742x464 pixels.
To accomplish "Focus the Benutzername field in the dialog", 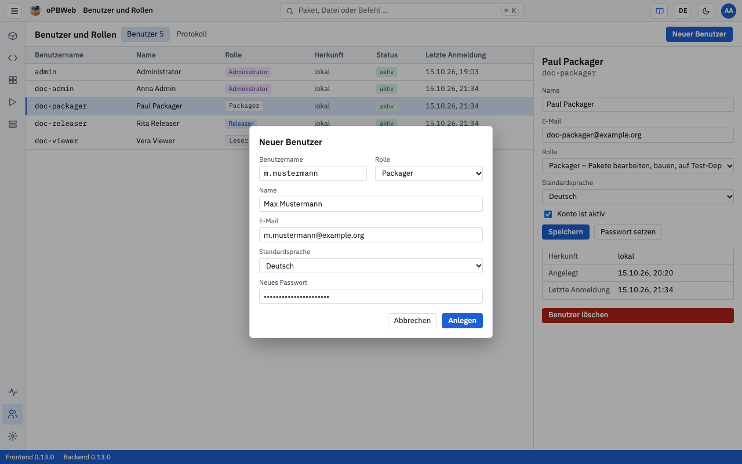I will click(313, 173).
